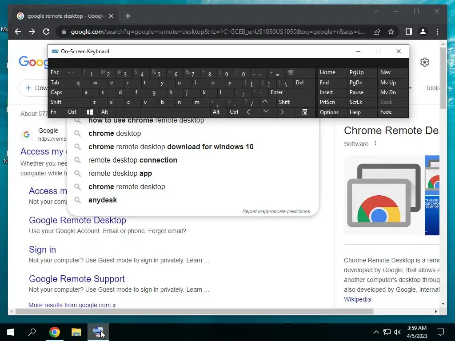The image size is (455, 341).
Task: Bookmark this page with the star icon
Action: tap(391, 32)
